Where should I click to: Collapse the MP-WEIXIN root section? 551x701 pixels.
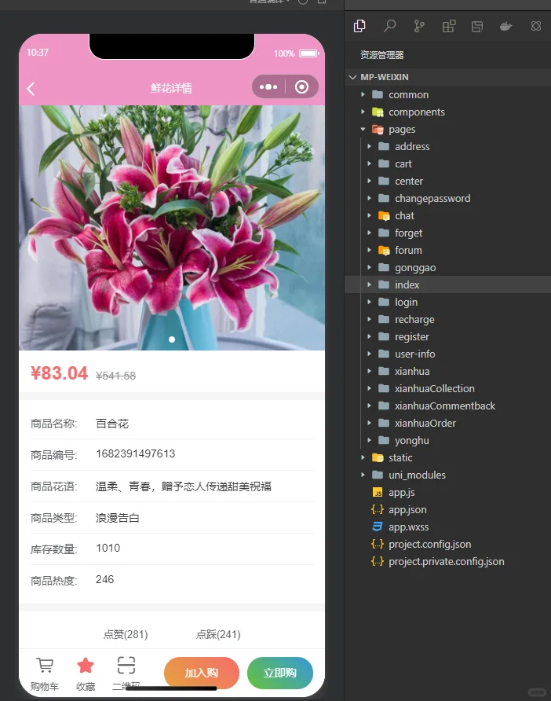point(352,77)
